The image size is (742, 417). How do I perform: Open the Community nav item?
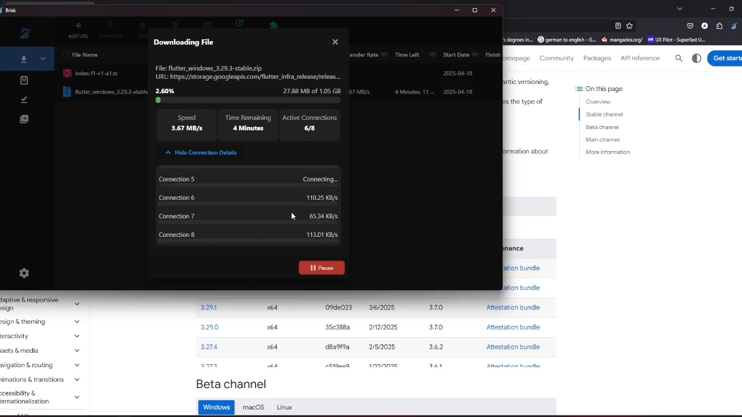point(556,58)
